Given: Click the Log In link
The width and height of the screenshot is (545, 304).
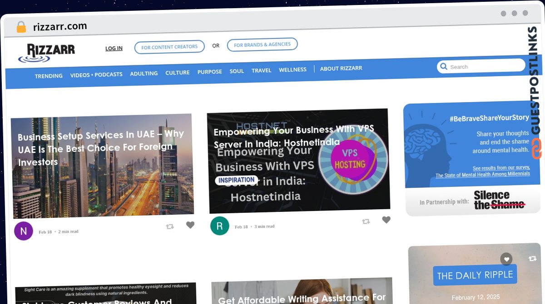Looking at the screenshot, I should [114, 49].
